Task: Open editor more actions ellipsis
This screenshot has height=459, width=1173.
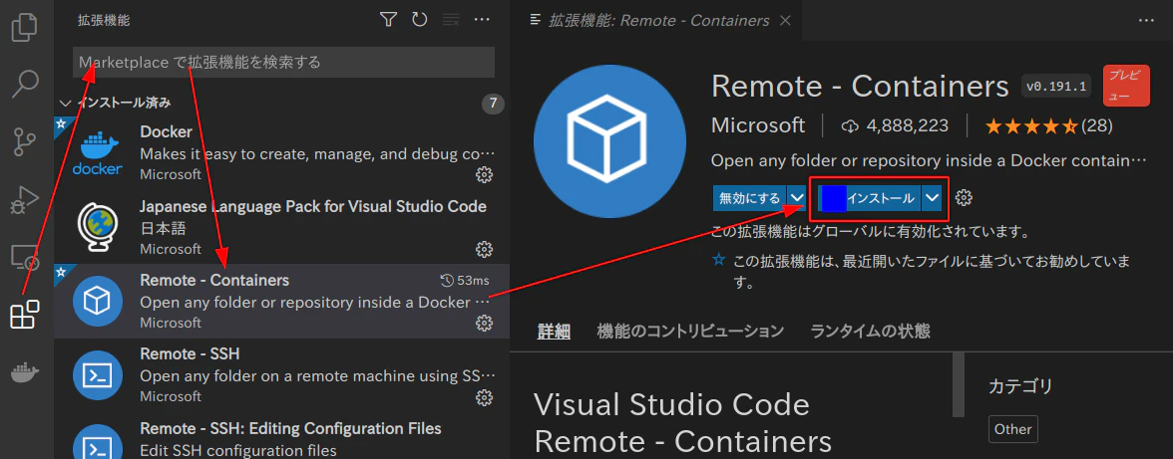Action: pos(1146,20)
